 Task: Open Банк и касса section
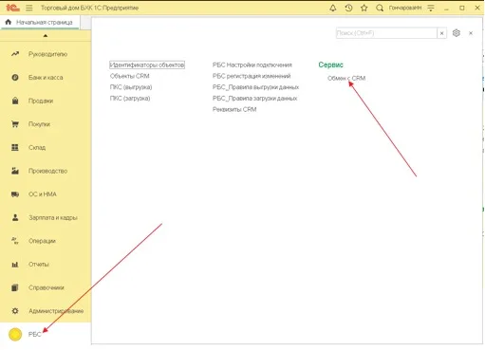point(46,78)
